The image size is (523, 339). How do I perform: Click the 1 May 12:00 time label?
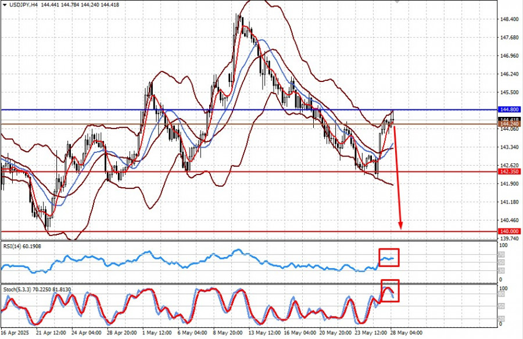coord(157,333)
